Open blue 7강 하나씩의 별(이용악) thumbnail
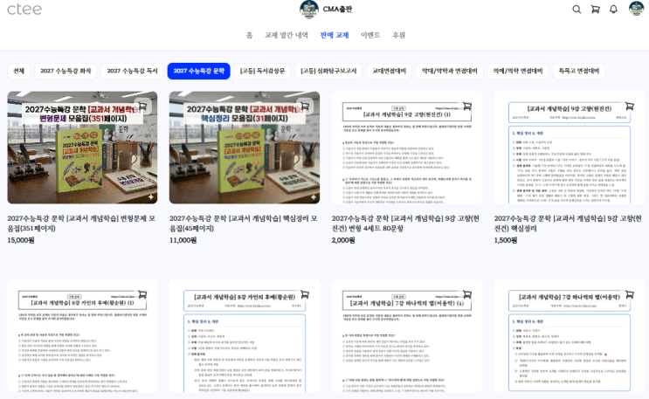649x399 pixels. [570, 335]
